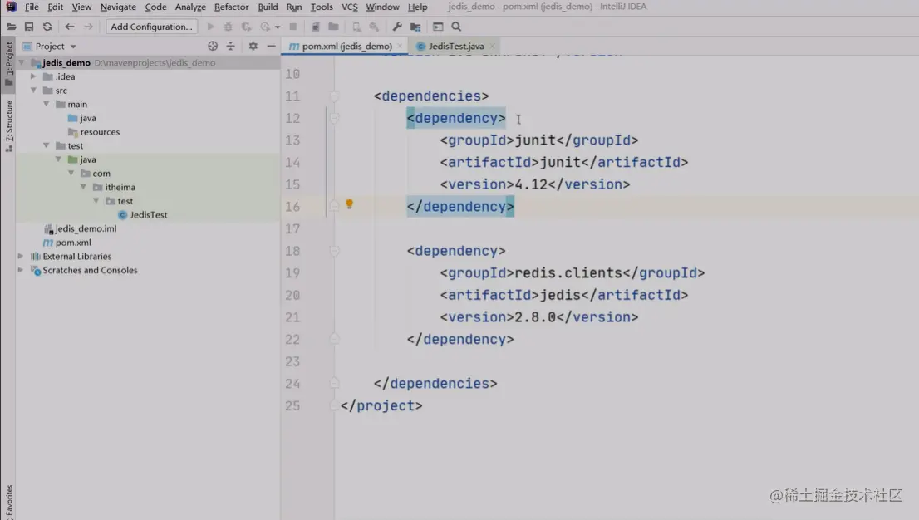Click the closing </project> tag
919x520 pixels.
click(381, 405)
